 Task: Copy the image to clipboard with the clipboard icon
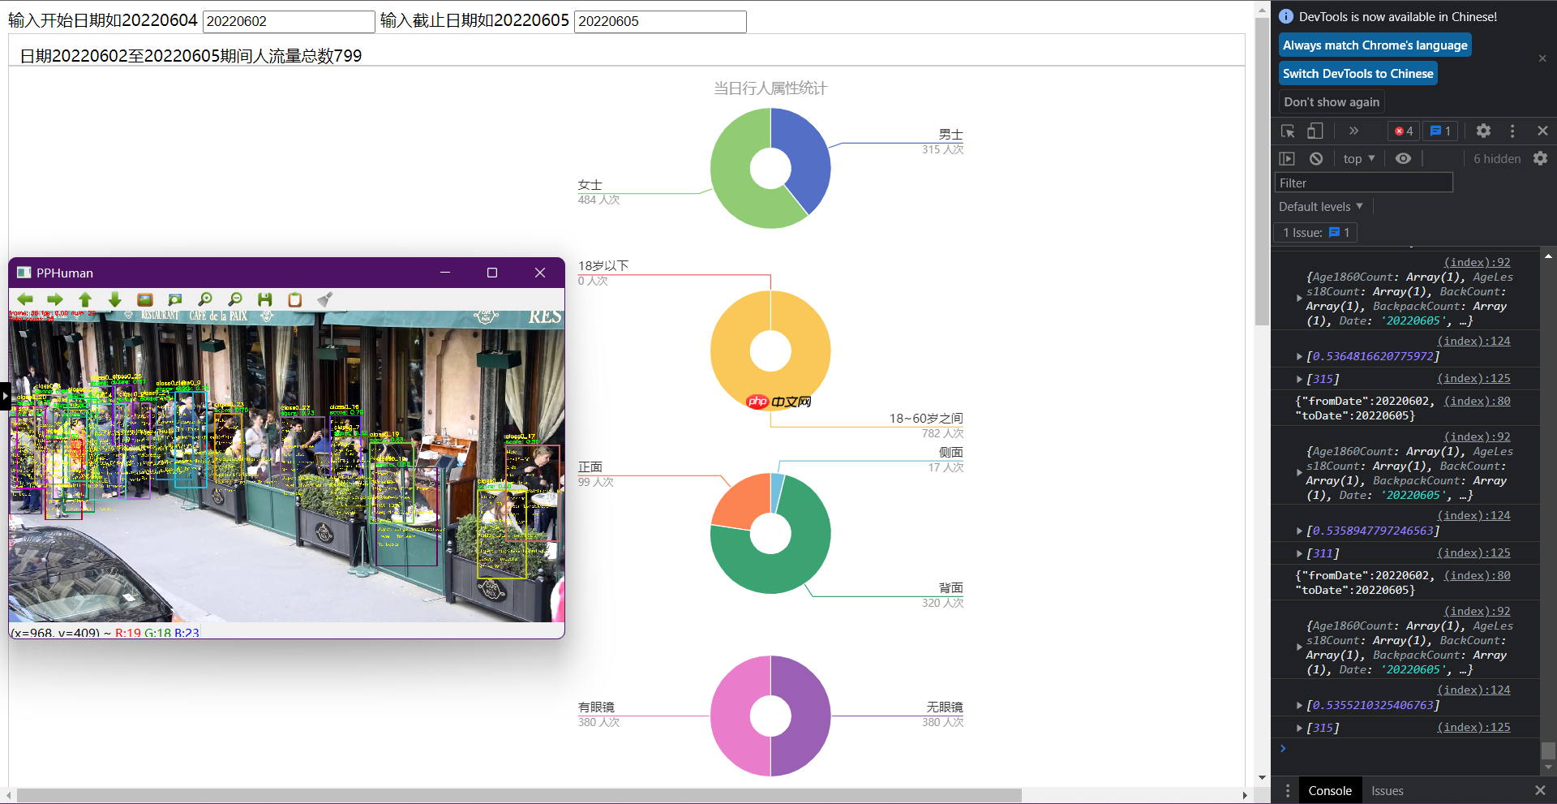[295, 299]
